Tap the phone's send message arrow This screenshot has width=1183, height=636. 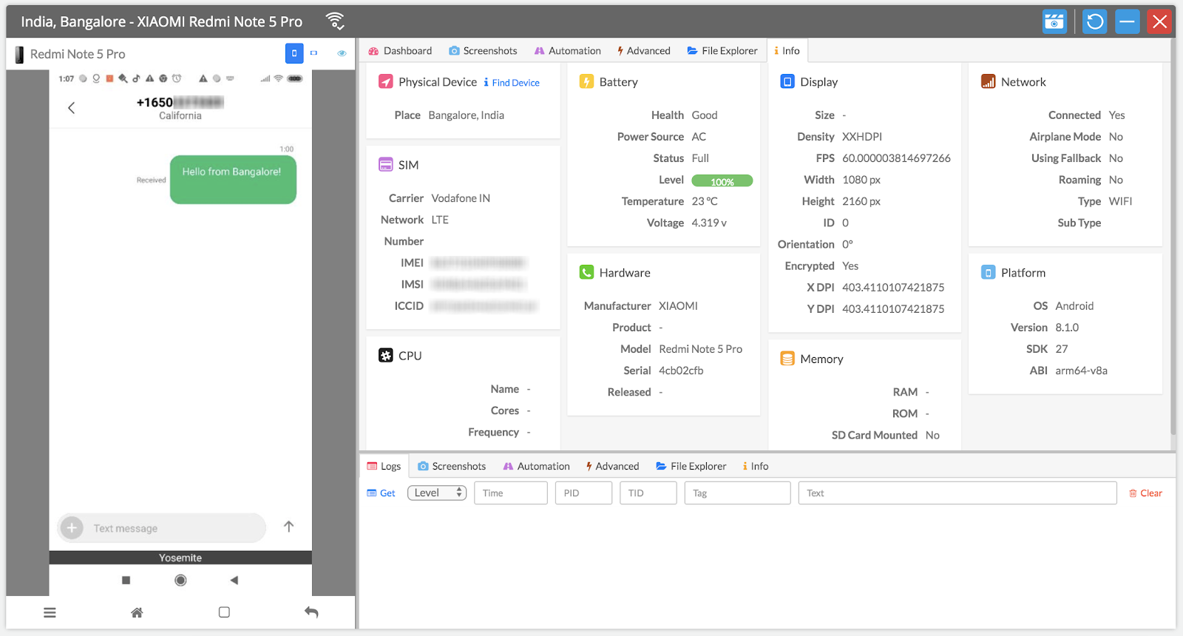click(x=289, y=527)
